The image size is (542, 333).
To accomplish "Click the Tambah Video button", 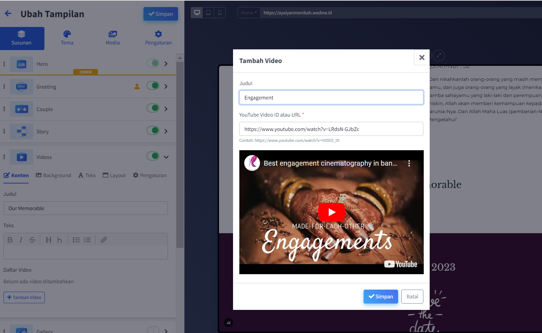I will pyautogui.click(x=24, y=297).
